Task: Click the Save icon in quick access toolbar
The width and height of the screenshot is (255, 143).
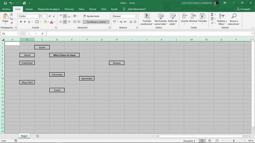Action: (x=5, y=3)
